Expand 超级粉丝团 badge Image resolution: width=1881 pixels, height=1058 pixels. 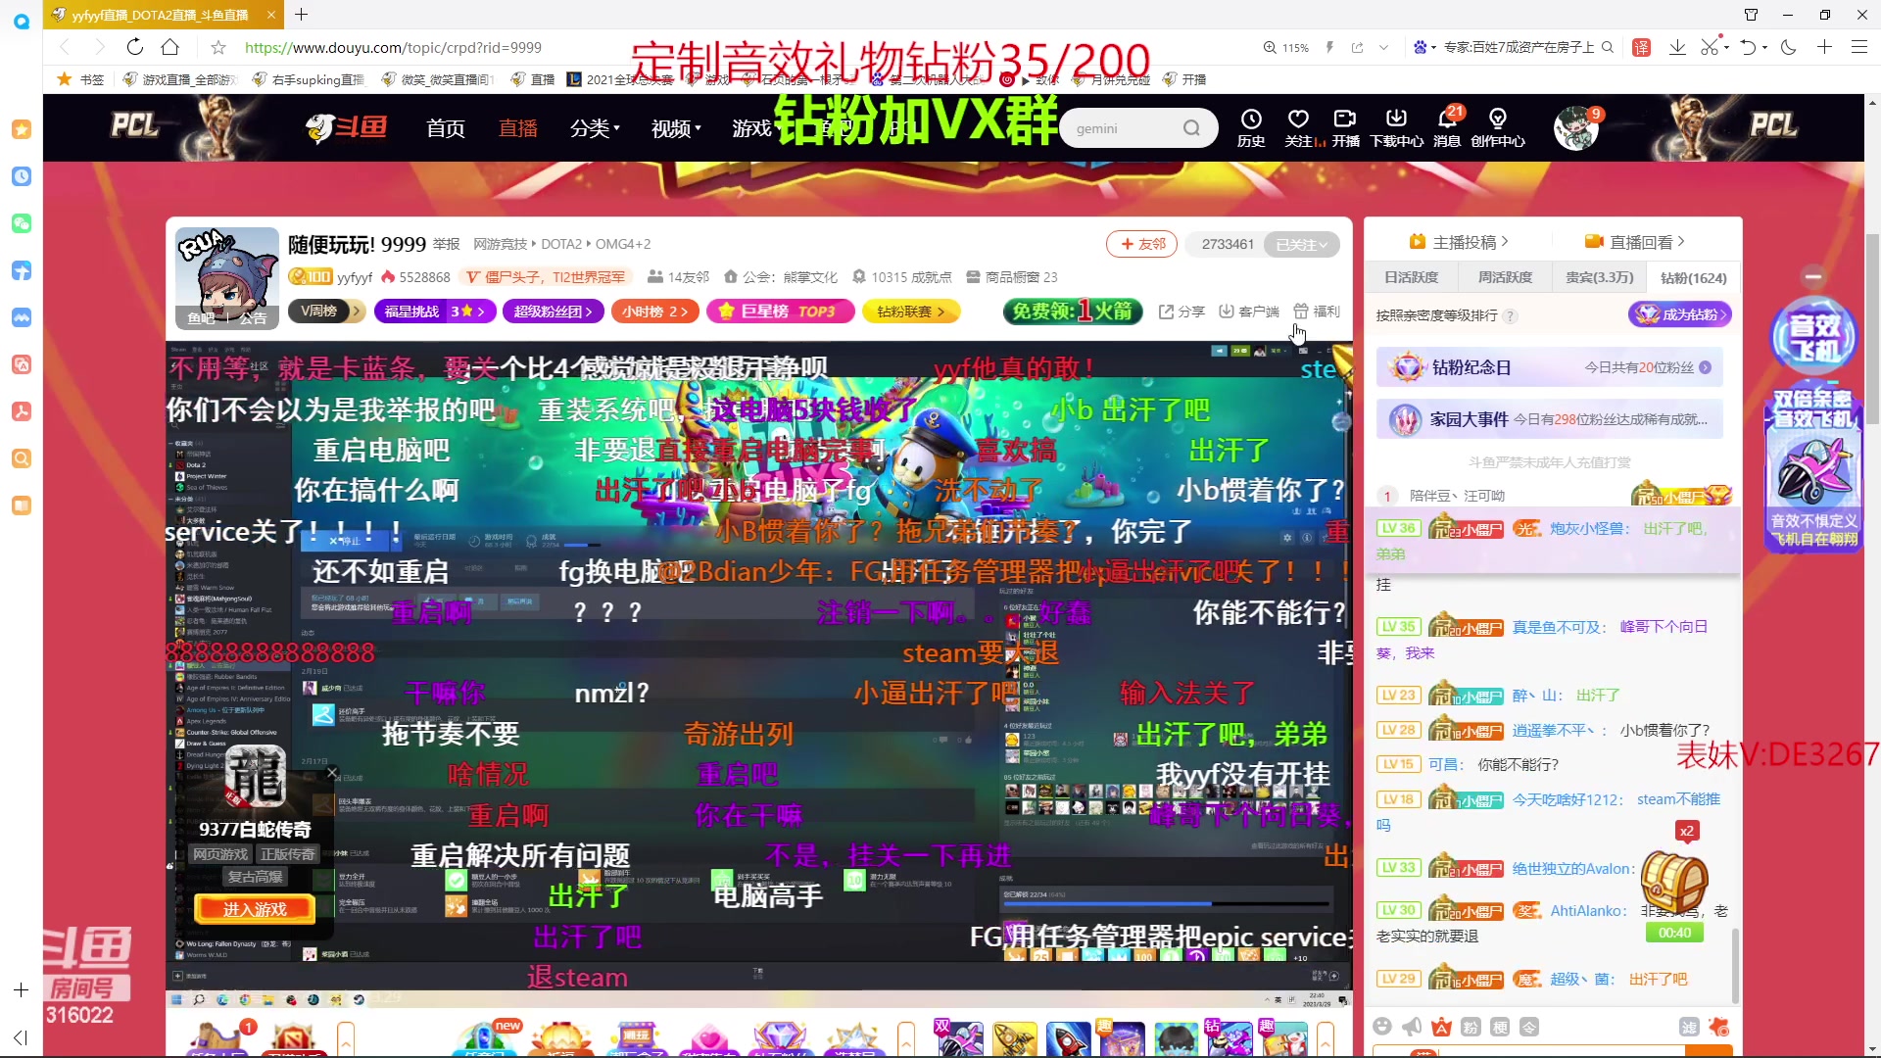click(553, 312)
